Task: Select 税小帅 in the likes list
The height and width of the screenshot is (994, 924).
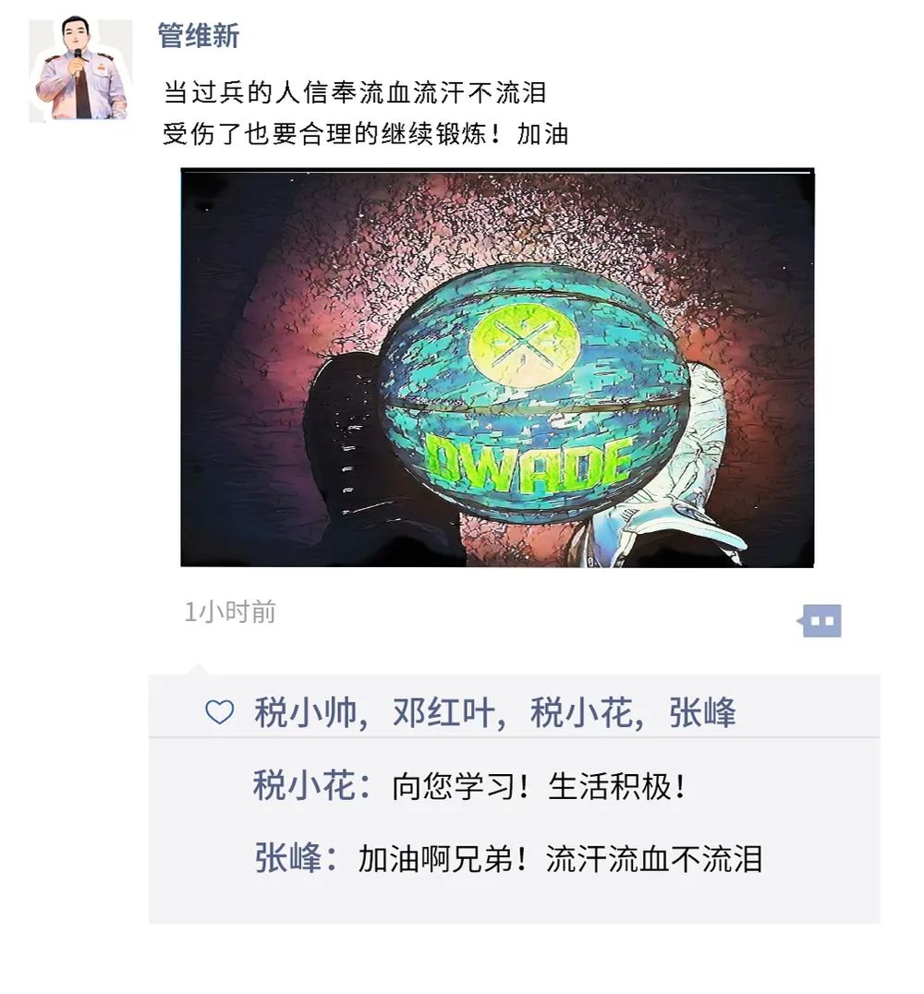Action: [305, 712]
